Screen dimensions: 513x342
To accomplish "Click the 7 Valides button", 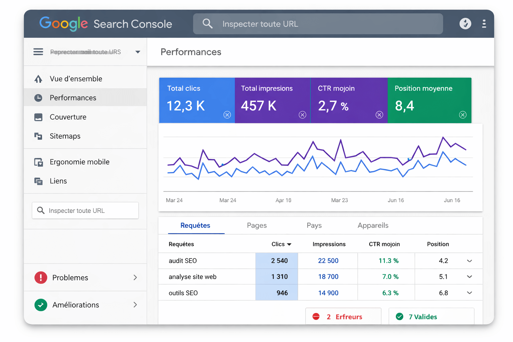I will click(x=431, y=317).
